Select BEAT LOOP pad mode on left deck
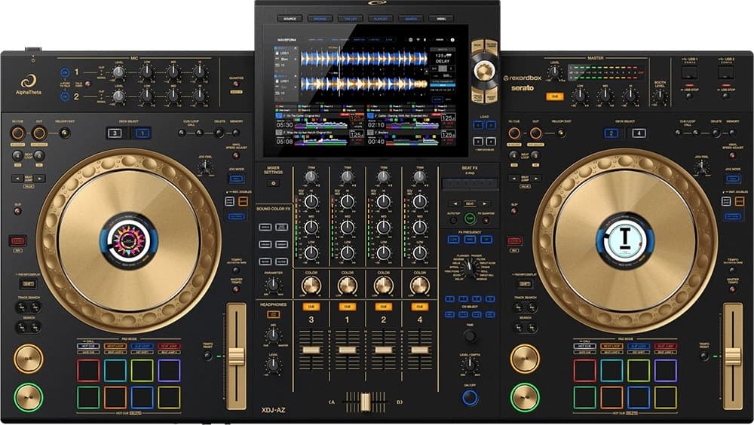This screenshot has height=425, width=754. pos(115,346)
